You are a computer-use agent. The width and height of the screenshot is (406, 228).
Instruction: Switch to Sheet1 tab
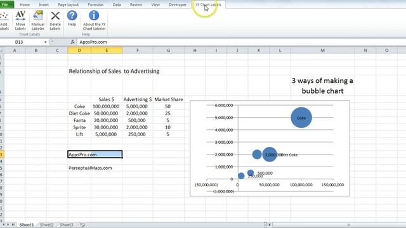tap(27, 225)
